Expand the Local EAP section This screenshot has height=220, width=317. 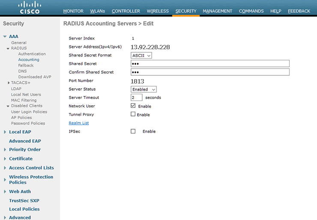(5, 132)
